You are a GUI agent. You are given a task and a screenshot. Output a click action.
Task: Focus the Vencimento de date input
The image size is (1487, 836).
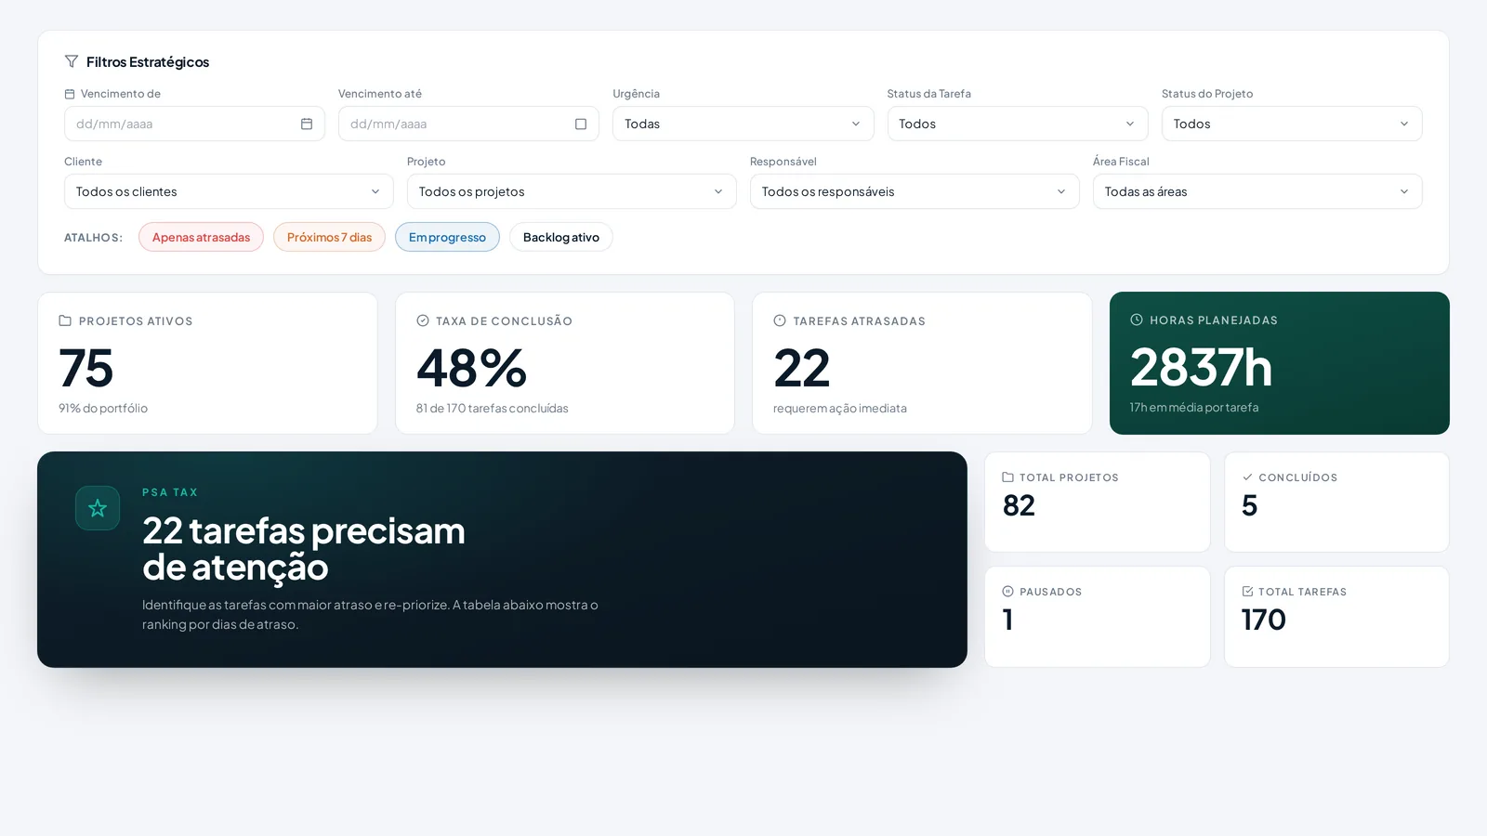(194, 124)
